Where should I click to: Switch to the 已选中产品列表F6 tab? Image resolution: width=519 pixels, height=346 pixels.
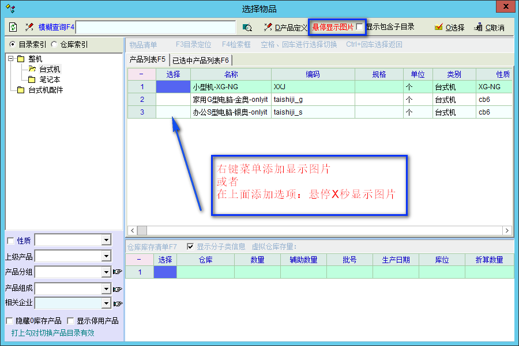click(200, 60)
